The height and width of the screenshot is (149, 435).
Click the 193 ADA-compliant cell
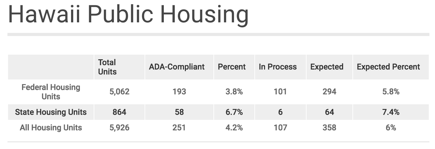pyautogui.click(x=179, y=92)
